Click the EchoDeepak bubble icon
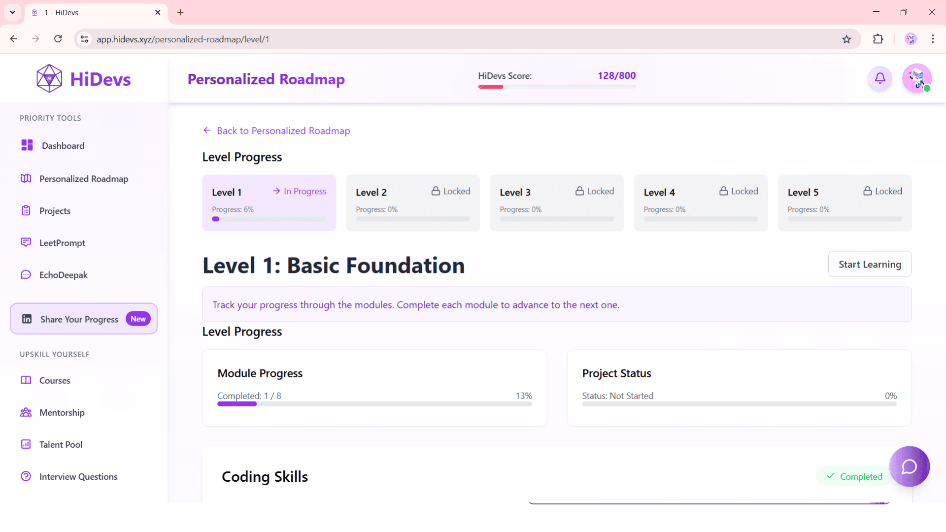The width and height of the screenshot is (946, 532). pyautogui.click(x=26, y=274)
